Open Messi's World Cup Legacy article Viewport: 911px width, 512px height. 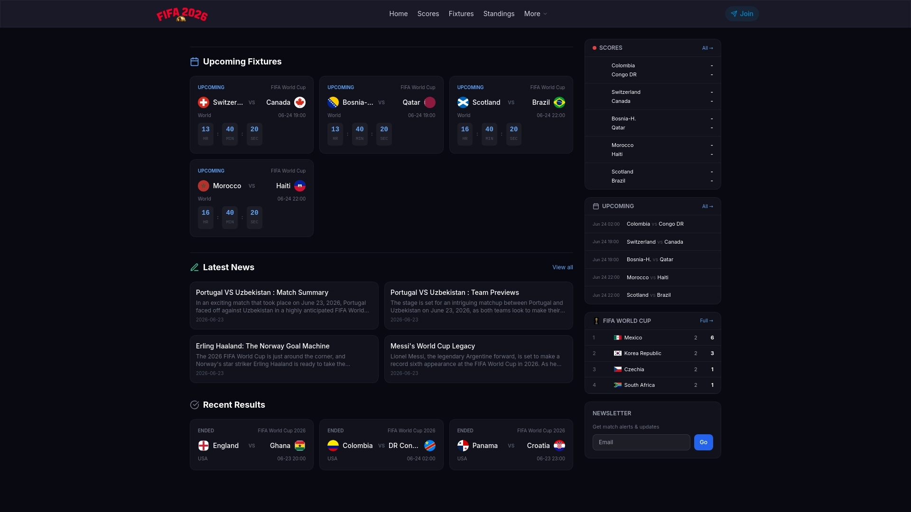(479, 359)
